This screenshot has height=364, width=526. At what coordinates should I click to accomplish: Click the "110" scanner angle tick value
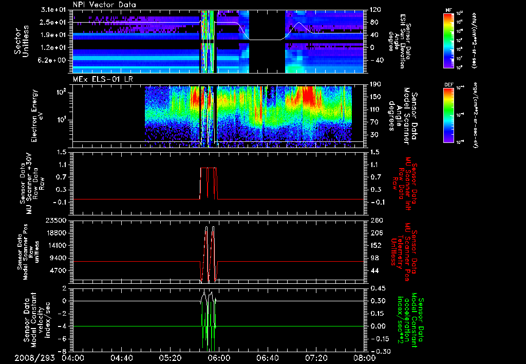[375, 110]
